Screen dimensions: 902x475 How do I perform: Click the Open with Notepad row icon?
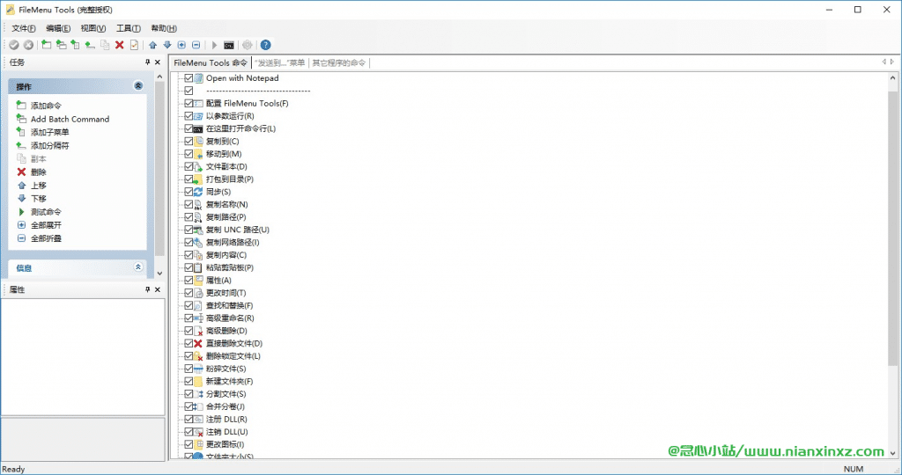coord(198,78)
